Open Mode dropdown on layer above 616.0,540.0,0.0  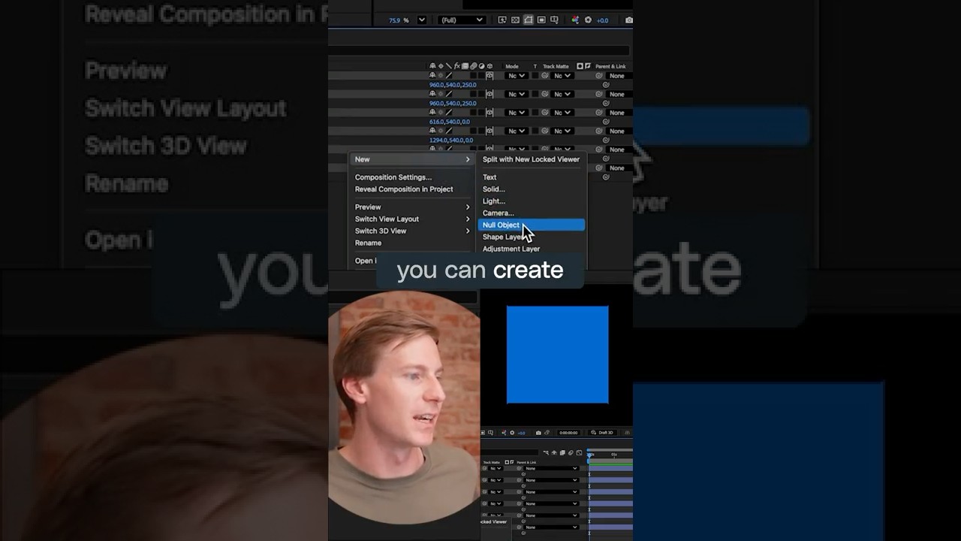pos(517,113)
